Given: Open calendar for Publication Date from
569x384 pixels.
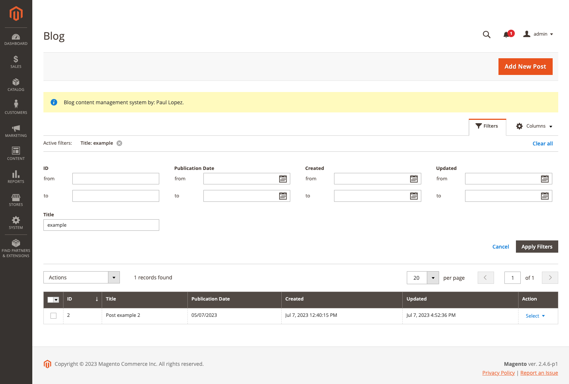Looking at the screenshot, I should pos(283,179).
